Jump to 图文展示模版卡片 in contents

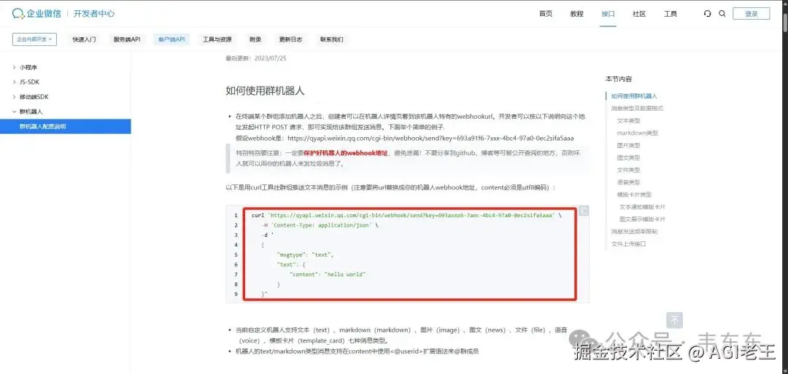point(643,219)
